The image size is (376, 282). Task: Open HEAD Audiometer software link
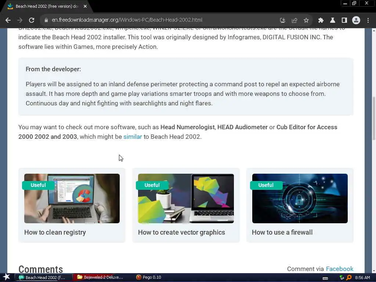tap(242, 127)
